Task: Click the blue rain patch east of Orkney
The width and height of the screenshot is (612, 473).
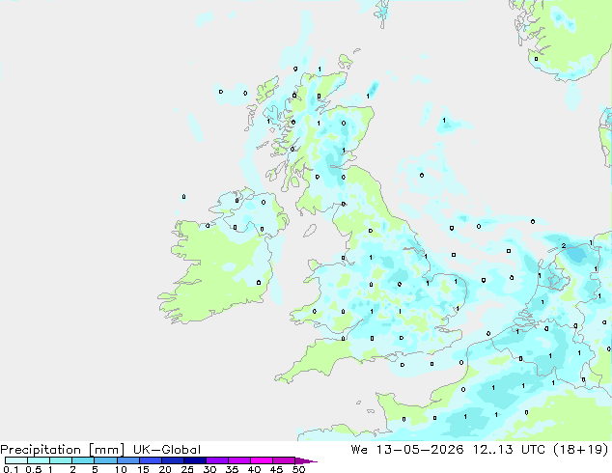Action: [x=374, y=89]
